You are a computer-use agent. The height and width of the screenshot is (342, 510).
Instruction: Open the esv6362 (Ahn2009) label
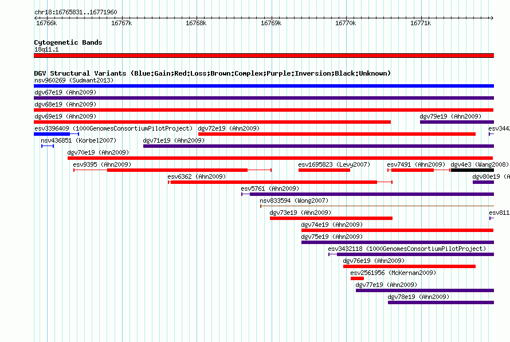197,176
